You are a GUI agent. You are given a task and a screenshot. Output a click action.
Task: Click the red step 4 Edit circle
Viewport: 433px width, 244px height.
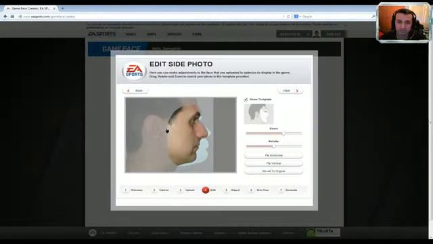206,190
